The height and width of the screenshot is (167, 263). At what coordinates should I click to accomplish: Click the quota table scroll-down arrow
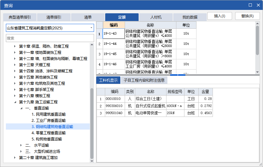pyautogui.click(x=257, y=72)
